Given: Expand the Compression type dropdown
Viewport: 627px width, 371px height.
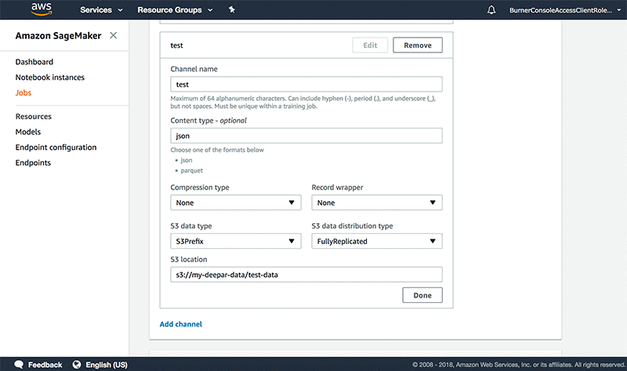Looking at the screenshot, I should [236, 203].
